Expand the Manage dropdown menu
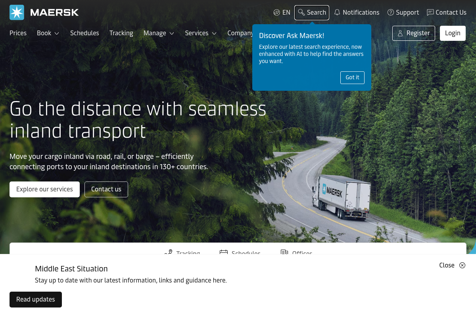This screenshot has width=476, height=317. (159, 33)
